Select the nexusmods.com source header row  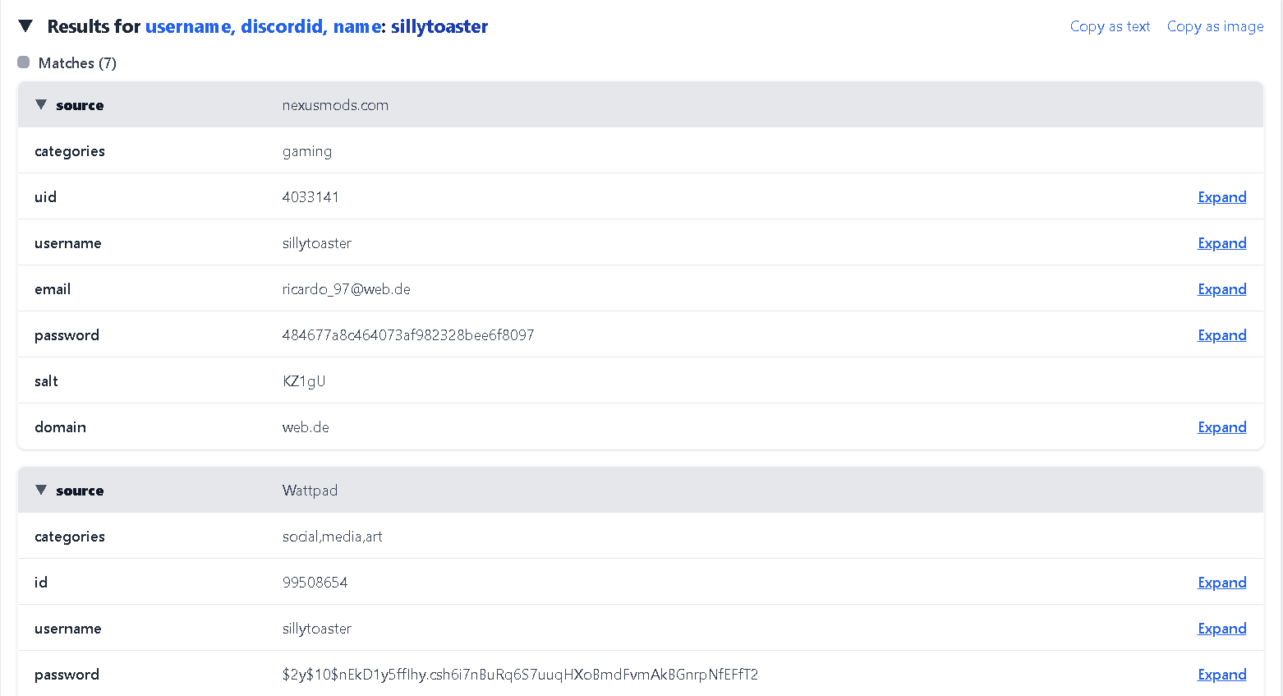pyautogui.click(x=641, y=105)
